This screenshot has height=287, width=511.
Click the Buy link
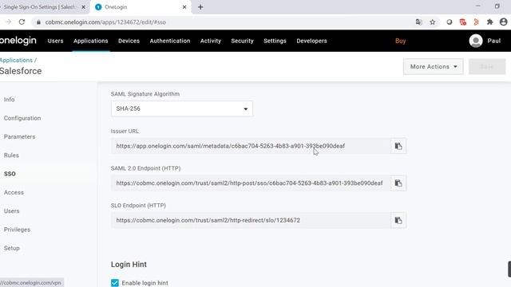400,41
